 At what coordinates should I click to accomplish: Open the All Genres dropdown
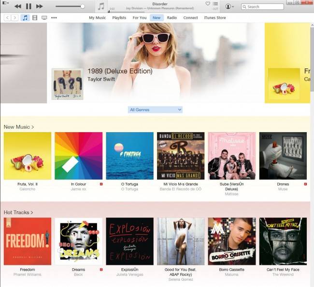tap(155, 109)
